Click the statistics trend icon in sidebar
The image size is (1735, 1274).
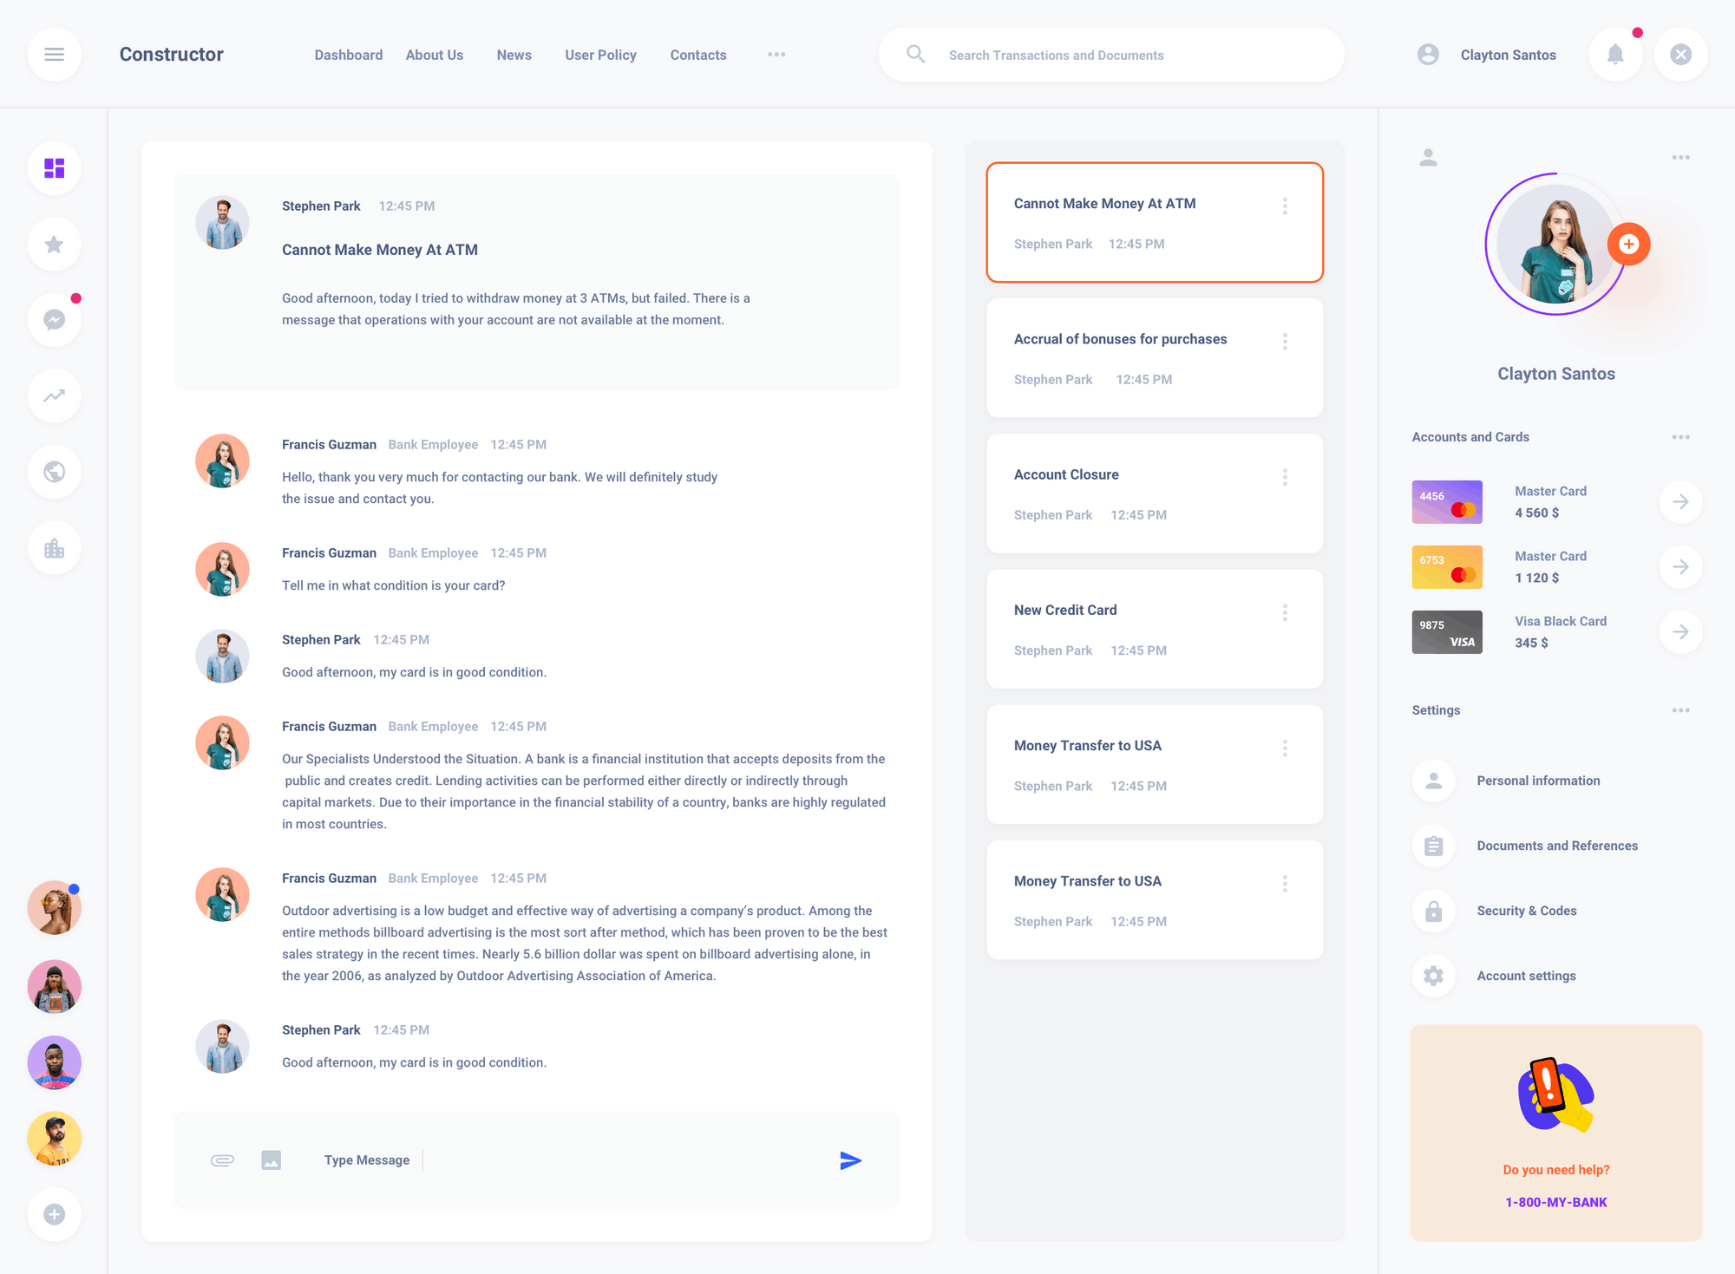54,395
